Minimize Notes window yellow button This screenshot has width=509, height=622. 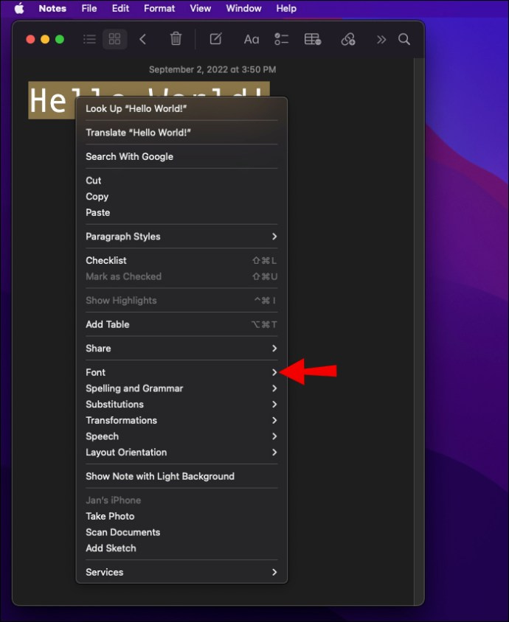(45, 39)
